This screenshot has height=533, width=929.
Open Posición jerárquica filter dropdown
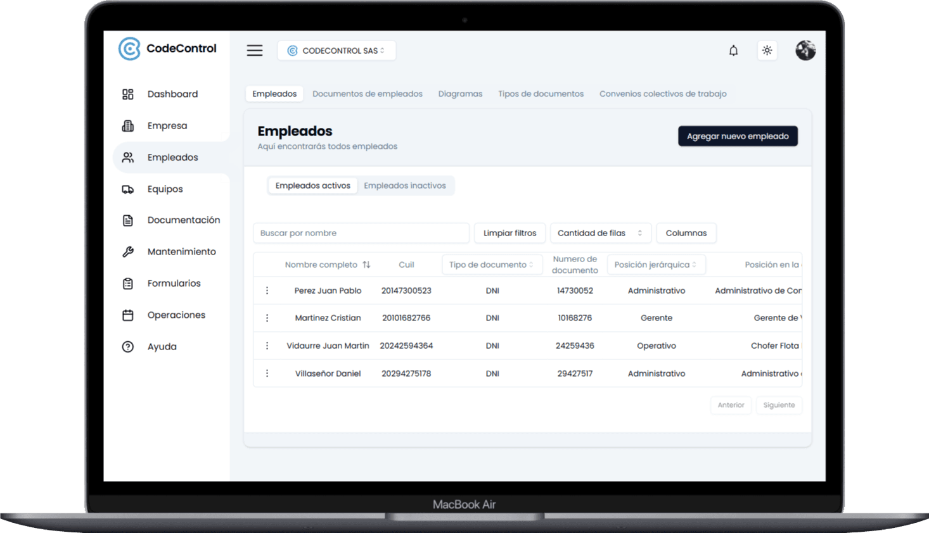(655, 265)
